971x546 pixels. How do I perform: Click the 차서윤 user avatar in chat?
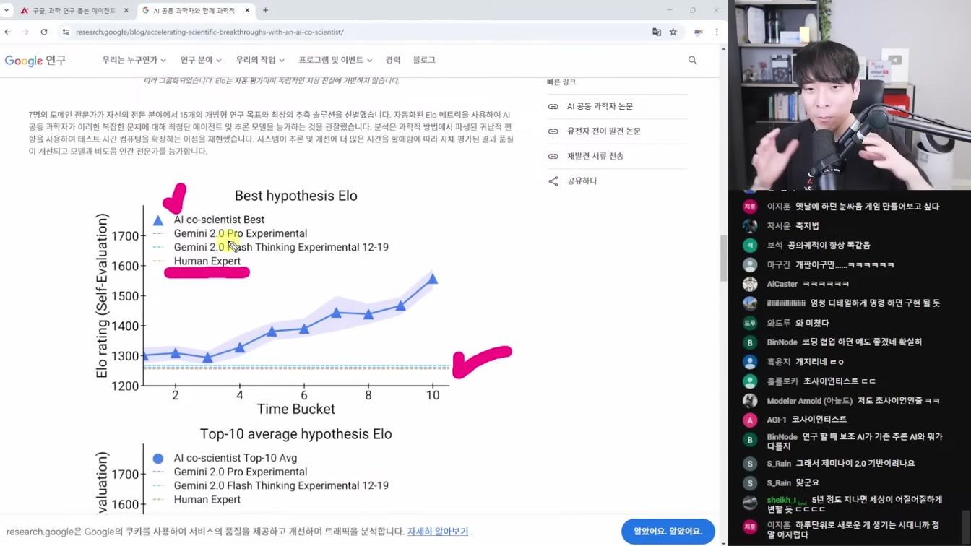[x=750, y=226]
